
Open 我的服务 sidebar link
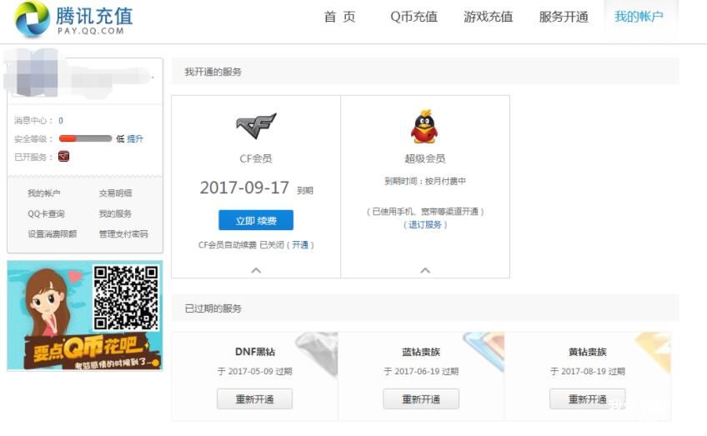pos(115,213)
